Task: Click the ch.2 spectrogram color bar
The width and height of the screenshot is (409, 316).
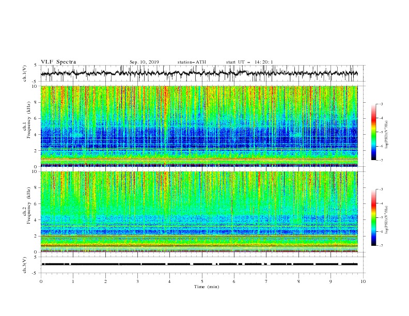Action: click(373, 217)
